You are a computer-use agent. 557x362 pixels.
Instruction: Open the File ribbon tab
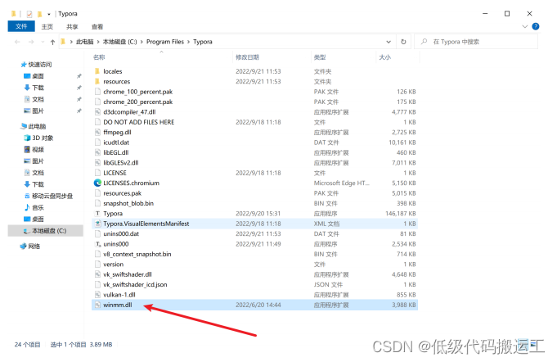tap(21, 26)
